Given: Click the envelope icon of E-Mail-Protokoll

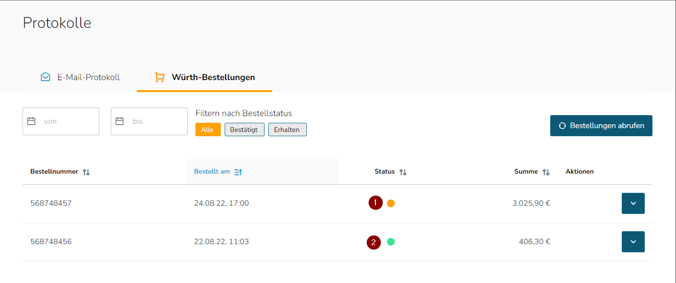Looking at the screenshot, I should [x=46, y=77].
